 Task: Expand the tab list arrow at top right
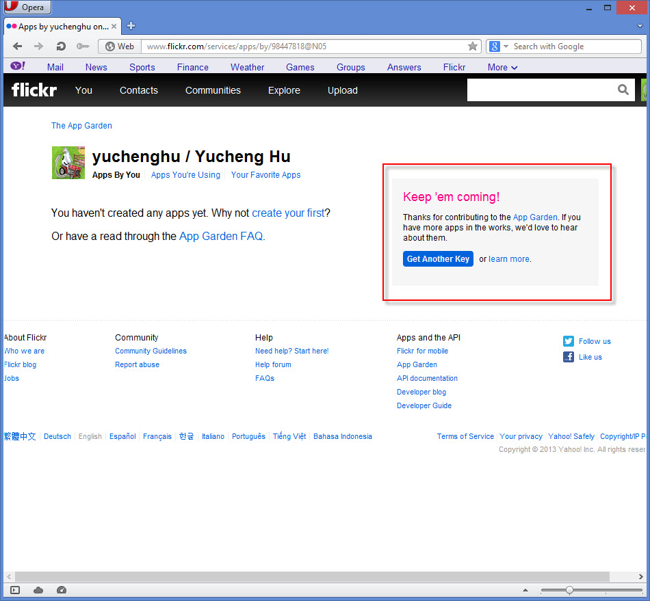pos(640,26)
